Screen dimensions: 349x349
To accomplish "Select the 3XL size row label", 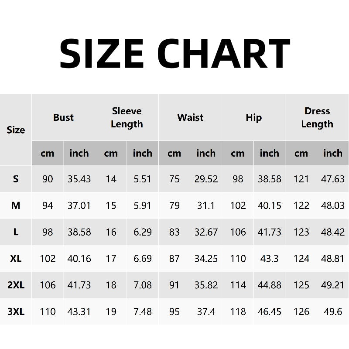I will (16, 312).
